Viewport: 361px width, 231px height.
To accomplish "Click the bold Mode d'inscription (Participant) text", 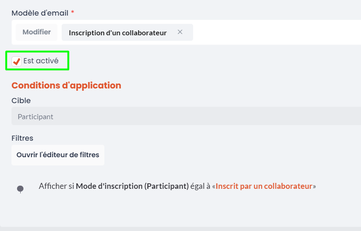I will pos(132,186).
